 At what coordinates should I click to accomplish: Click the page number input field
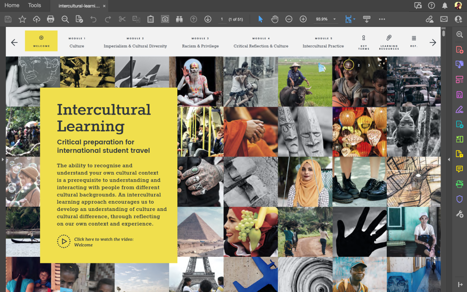222,19
